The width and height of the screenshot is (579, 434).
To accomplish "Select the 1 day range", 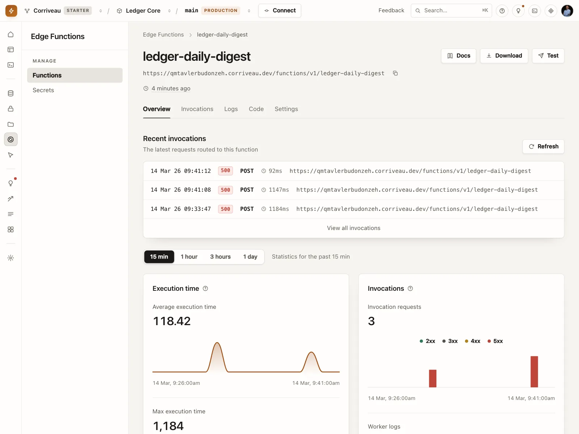I will tap(250, 257).
